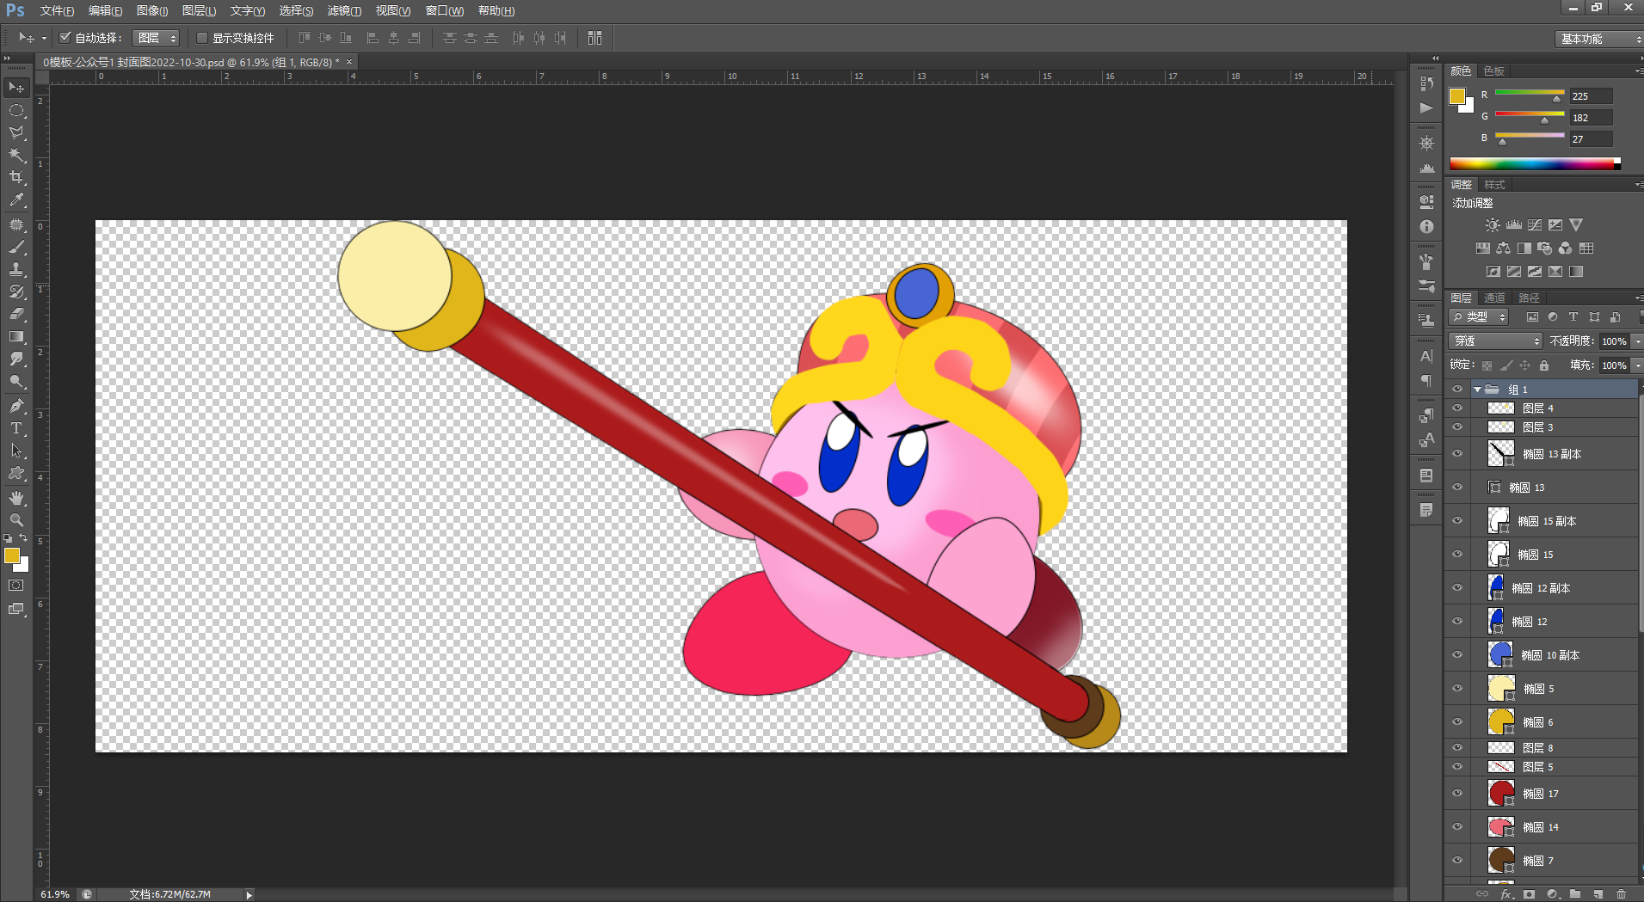Toggle visibility of 椭圆 13 副本
The width and height of the screenshot is (1644, 902).
tap(1457, 453)
